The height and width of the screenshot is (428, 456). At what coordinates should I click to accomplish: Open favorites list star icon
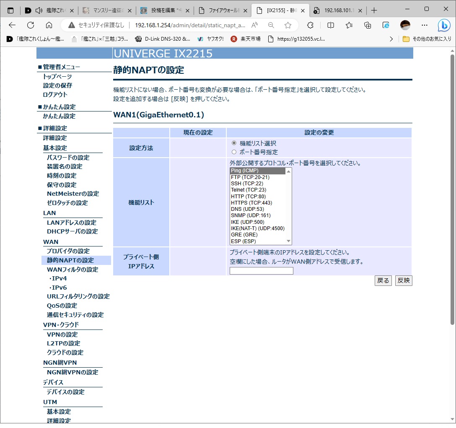coord(349,25)
